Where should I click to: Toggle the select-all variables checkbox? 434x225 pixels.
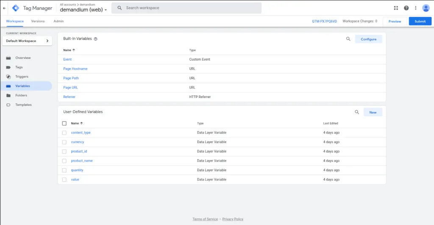pyautogui.click(x=64, y=123)
